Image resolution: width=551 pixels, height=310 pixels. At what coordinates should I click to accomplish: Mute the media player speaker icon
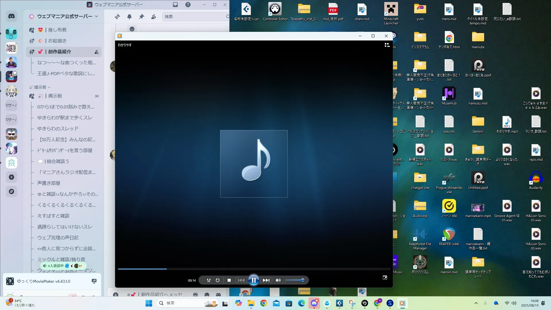[x=278, y=280]
